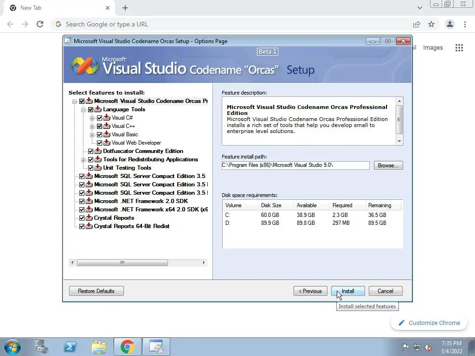Open the Chrome three-dot menu
Viewport: 475px width, 356px height.
[x=465, y=24]
